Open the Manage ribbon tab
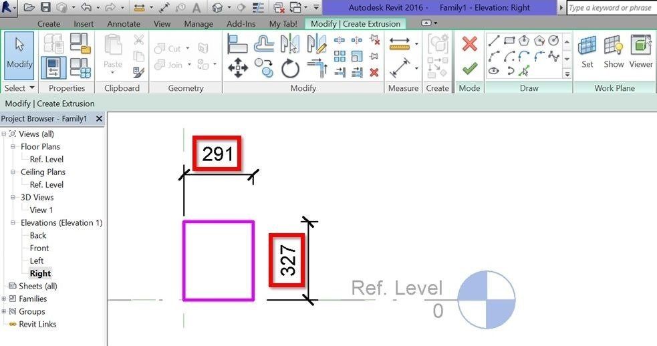 tap(199, 24)
